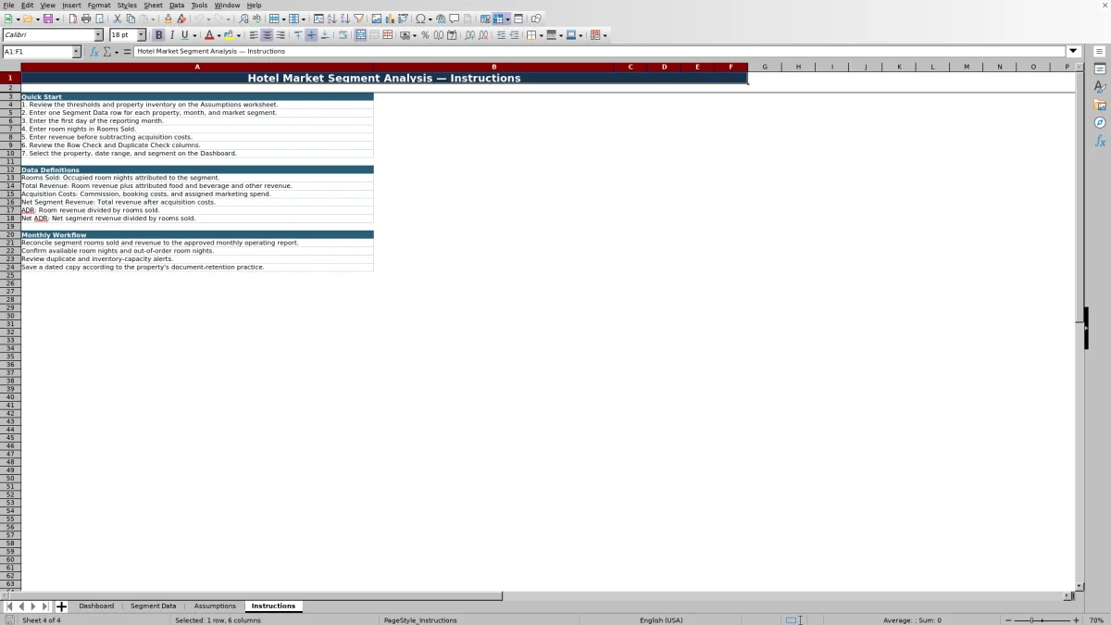Expand the Underline style dropdown arrow
Viewport: 1111px width, 625px height.
tap(194, 35)
